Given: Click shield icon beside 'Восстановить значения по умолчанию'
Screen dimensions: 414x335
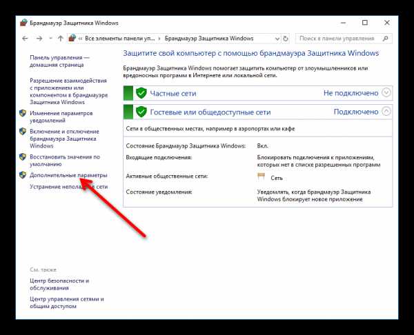Looking at the screenshot, I should point(23,157).
